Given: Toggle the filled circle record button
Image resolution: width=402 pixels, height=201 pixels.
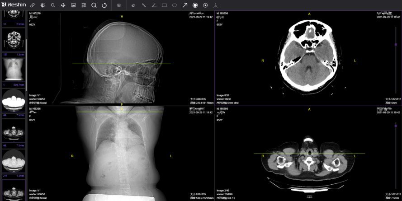Looking at the screenshot, I should 195,5.
